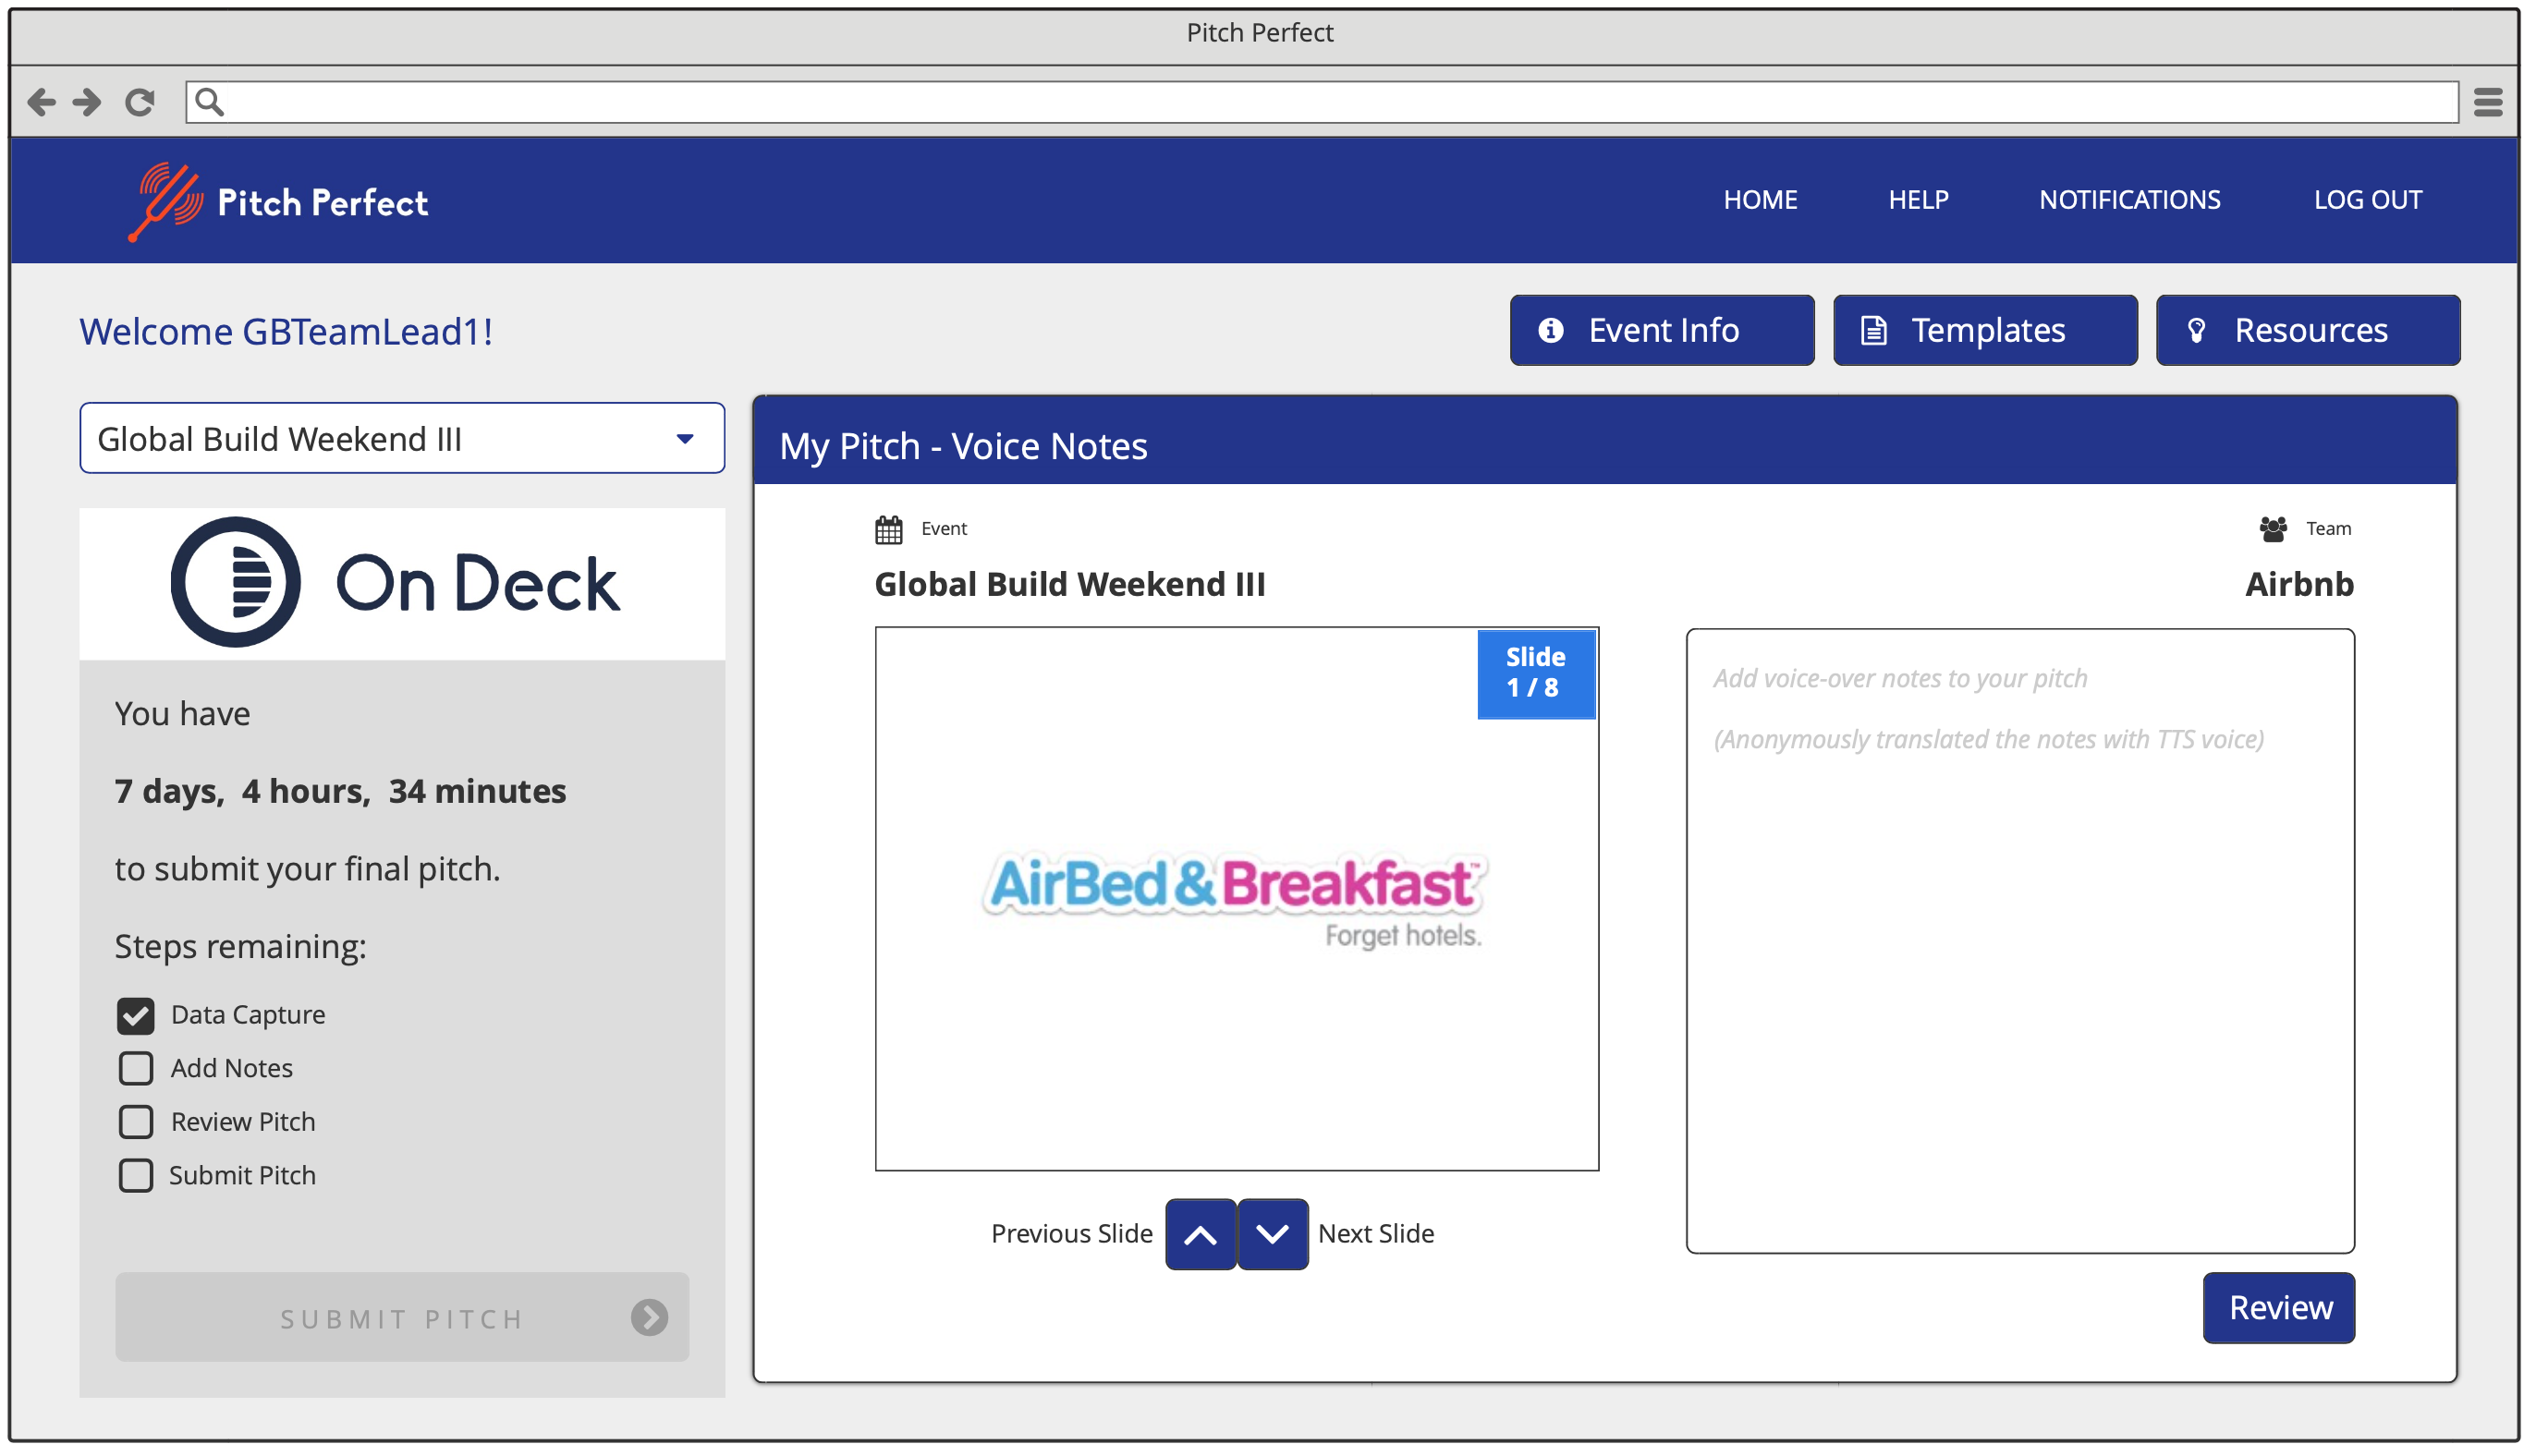Image resolution: width=2536 pixels, height=1456 pixels.
Task: Click the search magnifier icon
Action: [209, 102]
